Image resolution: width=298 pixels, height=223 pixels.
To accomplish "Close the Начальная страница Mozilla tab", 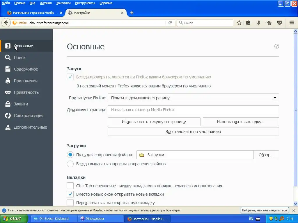I will click(61, 13).
